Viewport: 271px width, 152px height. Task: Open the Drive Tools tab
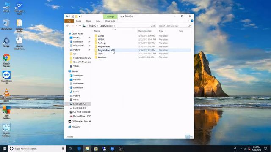pos(110,21)
